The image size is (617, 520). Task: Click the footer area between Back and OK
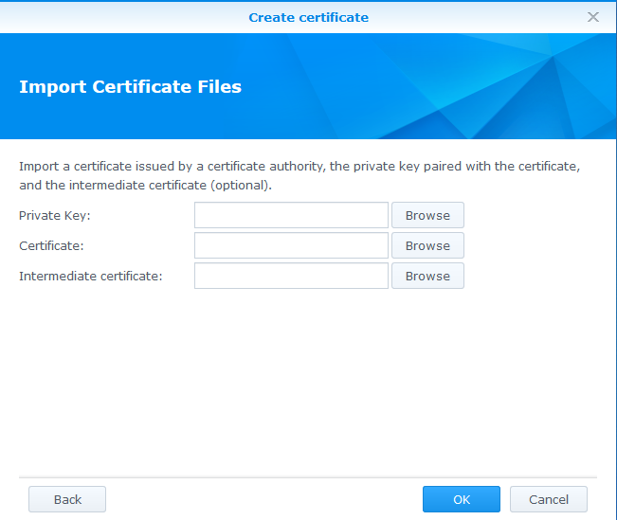[x=263, y=499]
